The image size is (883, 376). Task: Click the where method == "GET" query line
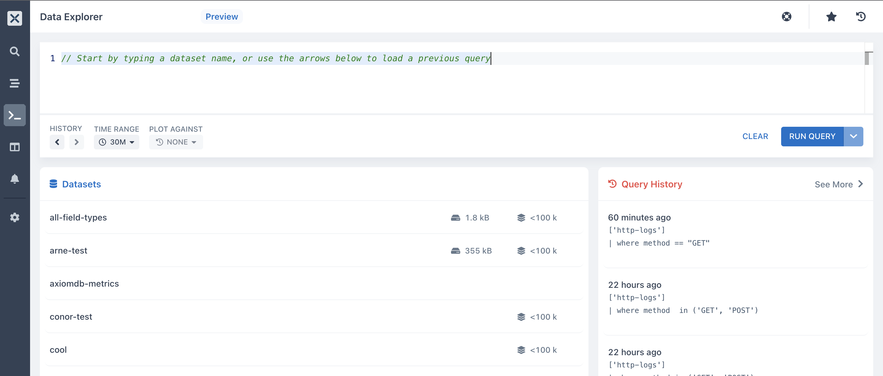[659, 243]
